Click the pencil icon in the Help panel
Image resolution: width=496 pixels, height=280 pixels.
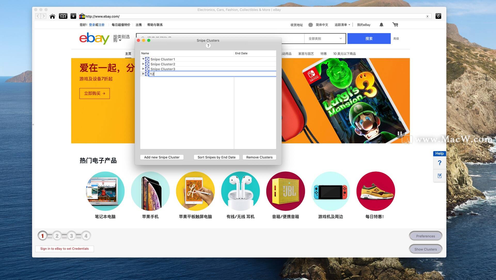[439, 176]
